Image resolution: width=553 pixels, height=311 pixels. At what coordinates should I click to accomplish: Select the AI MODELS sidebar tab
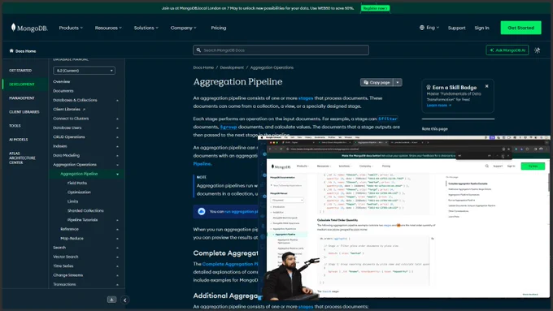click(x=19, y=140)
